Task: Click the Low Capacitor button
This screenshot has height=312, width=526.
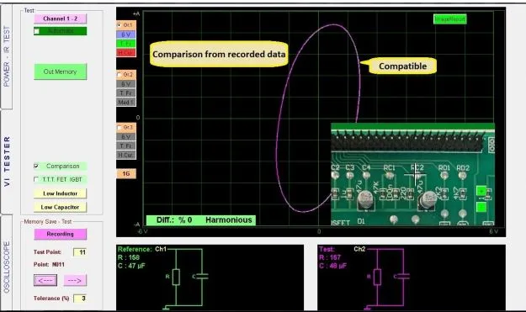Action: coord(60,207)
